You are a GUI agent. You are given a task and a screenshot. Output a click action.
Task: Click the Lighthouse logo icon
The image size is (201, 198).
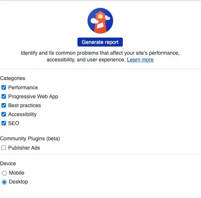[x=100, y=21]
